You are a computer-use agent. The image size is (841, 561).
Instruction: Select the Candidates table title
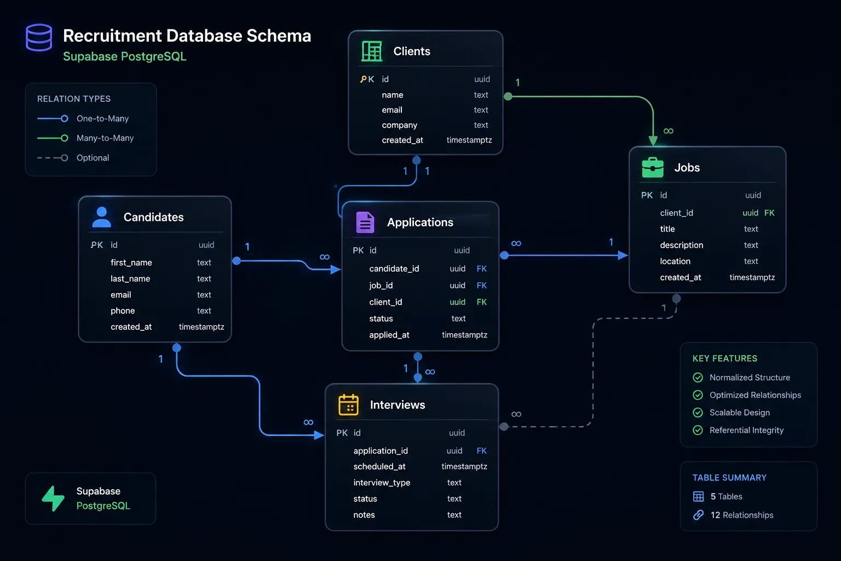point(154,217)
